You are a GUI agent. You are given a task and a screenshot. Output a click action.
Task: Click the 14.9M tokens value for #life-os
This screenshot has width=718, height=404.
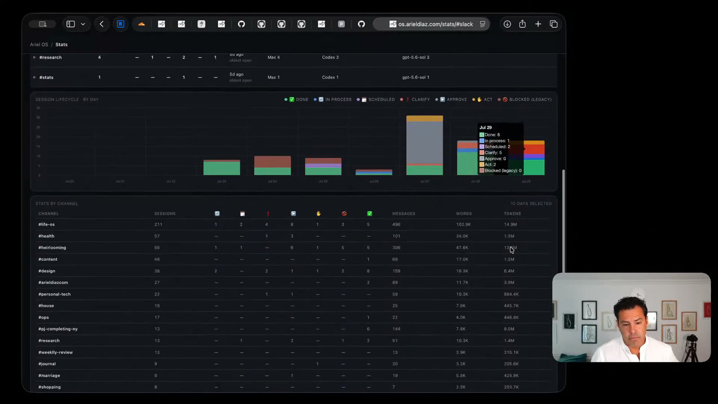tap(510, 224)
